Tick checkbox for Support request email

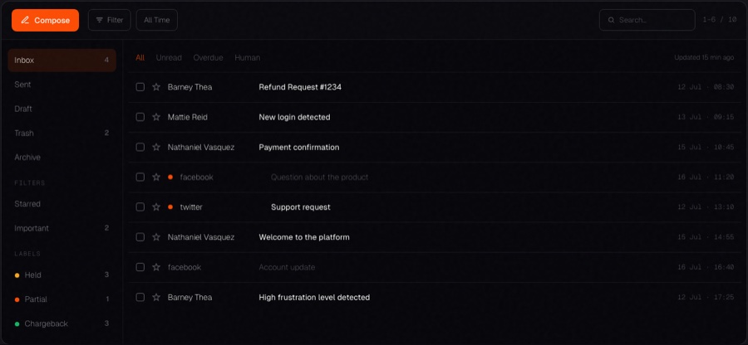coord(140,207)
